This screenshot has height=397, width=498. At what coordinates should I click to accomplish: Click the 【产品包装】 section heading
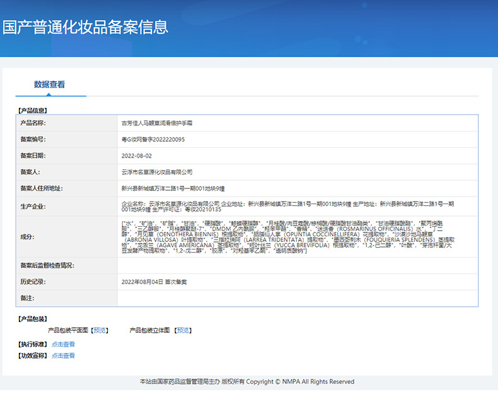[33, 319]
